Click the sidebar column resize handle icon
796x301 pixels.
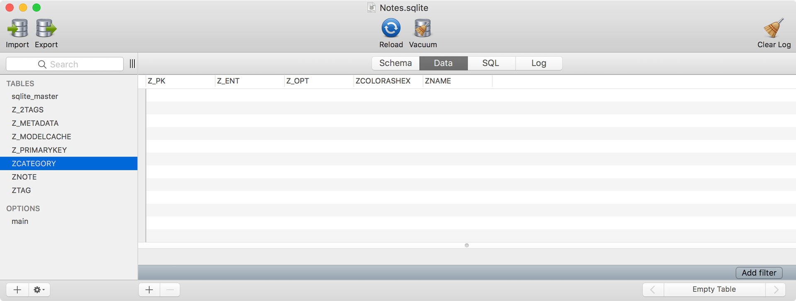coord(132,64)
